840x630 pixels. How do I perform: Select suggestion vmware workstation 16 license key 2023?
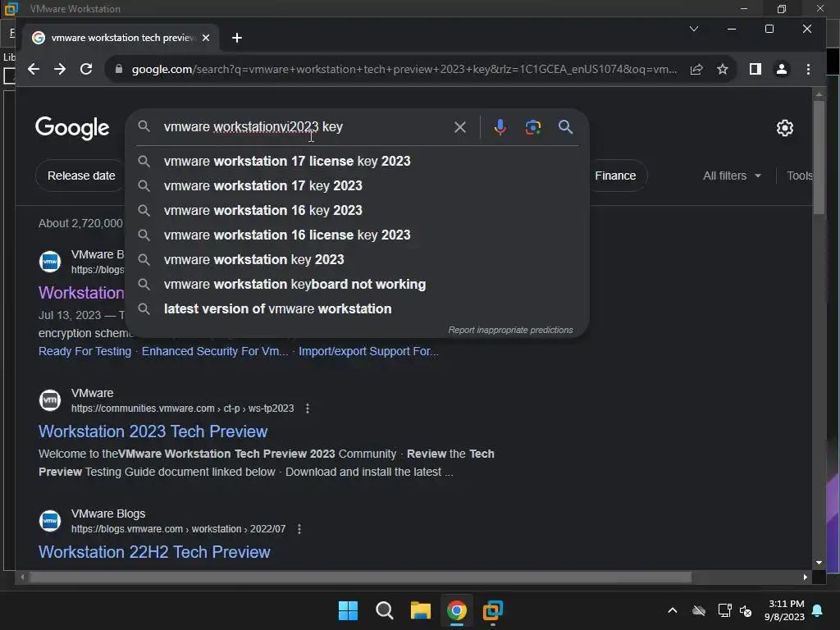pyautogui.click(x=357, y=235)
